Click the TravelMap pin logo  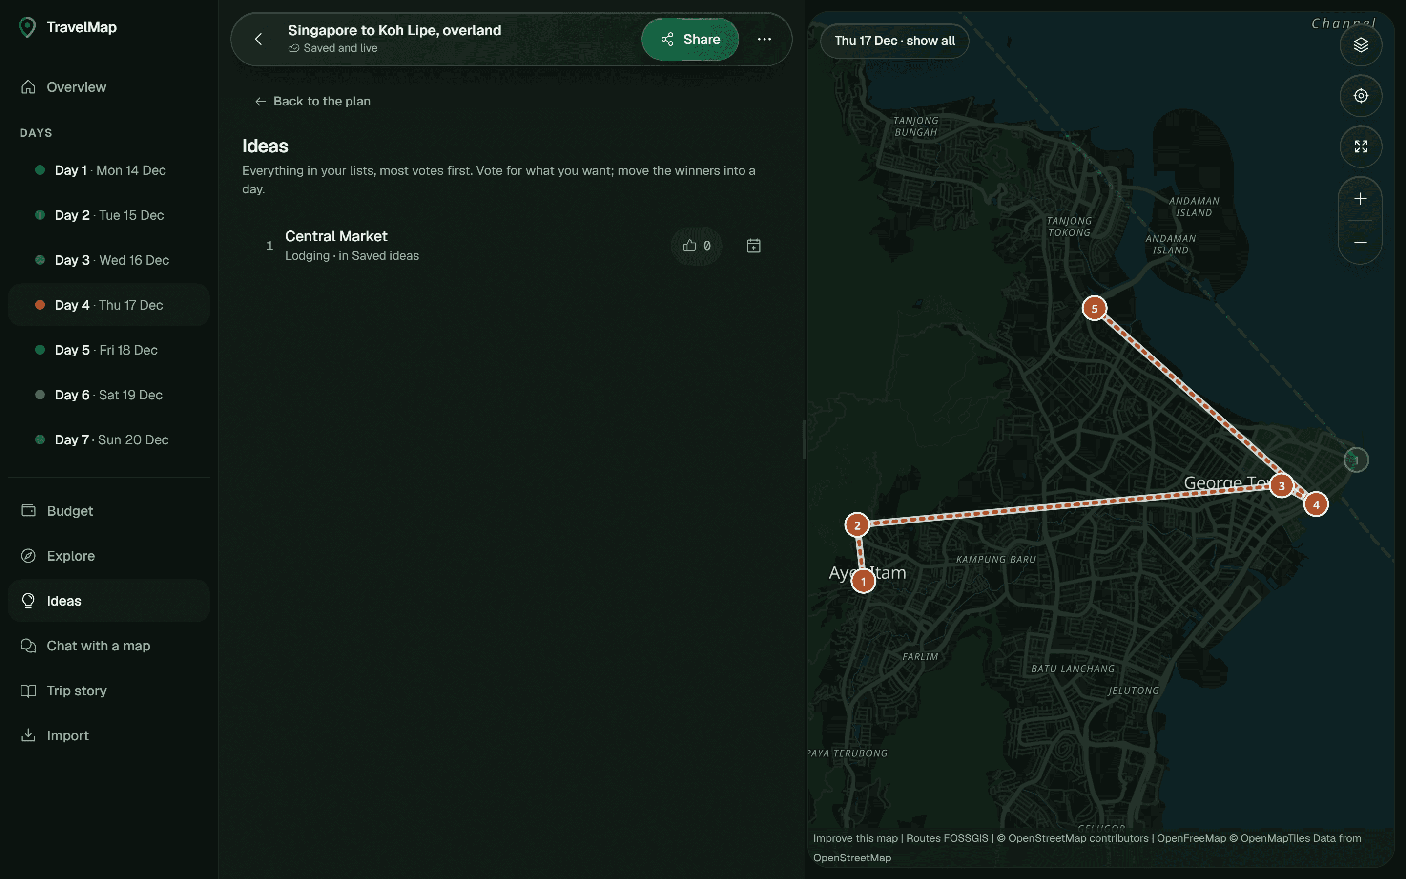[27, 27]
